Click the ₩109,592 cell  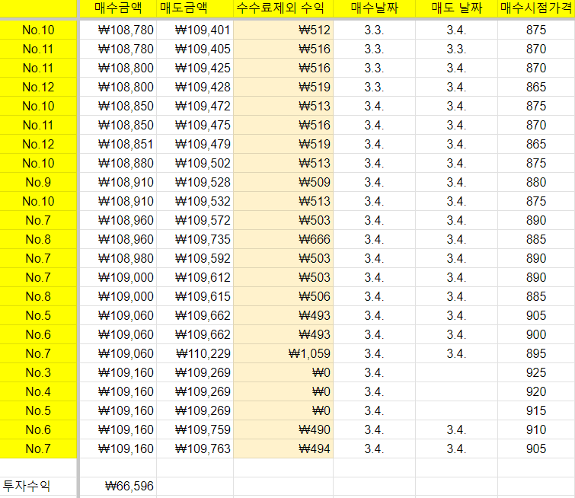[195, 259]
